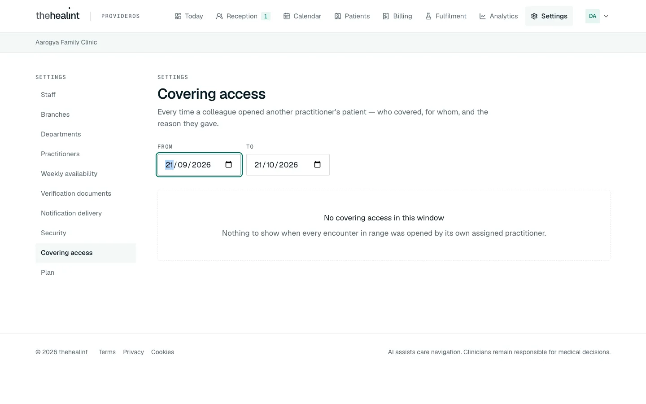
Task: Click the Fulfilment flask icon
Action: (428, 16)
